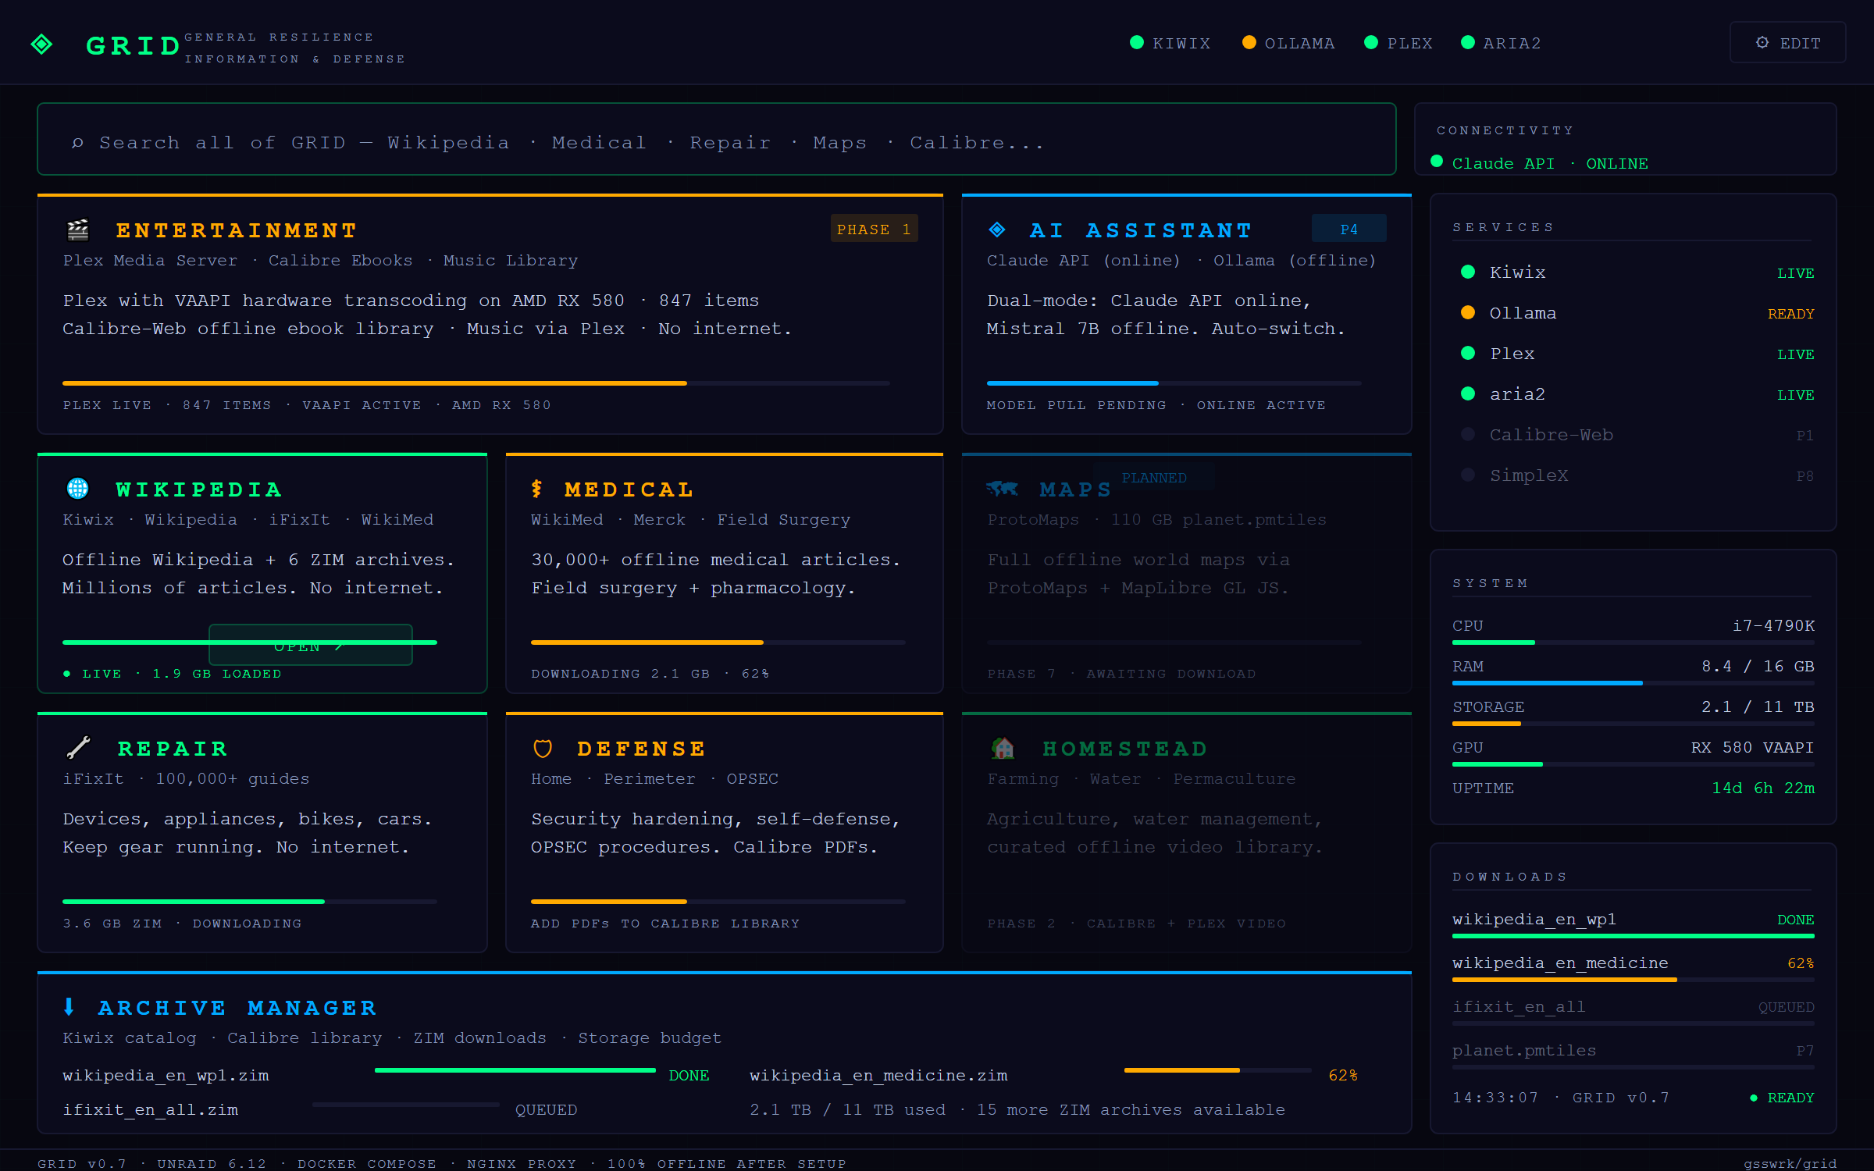
Task: Select the PLEX status item in header
Action: pos(1398,43)
